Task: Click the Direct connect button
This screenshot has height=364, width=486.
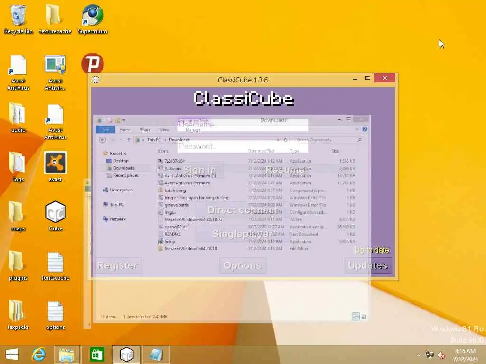Action: [x=243, y=210]
